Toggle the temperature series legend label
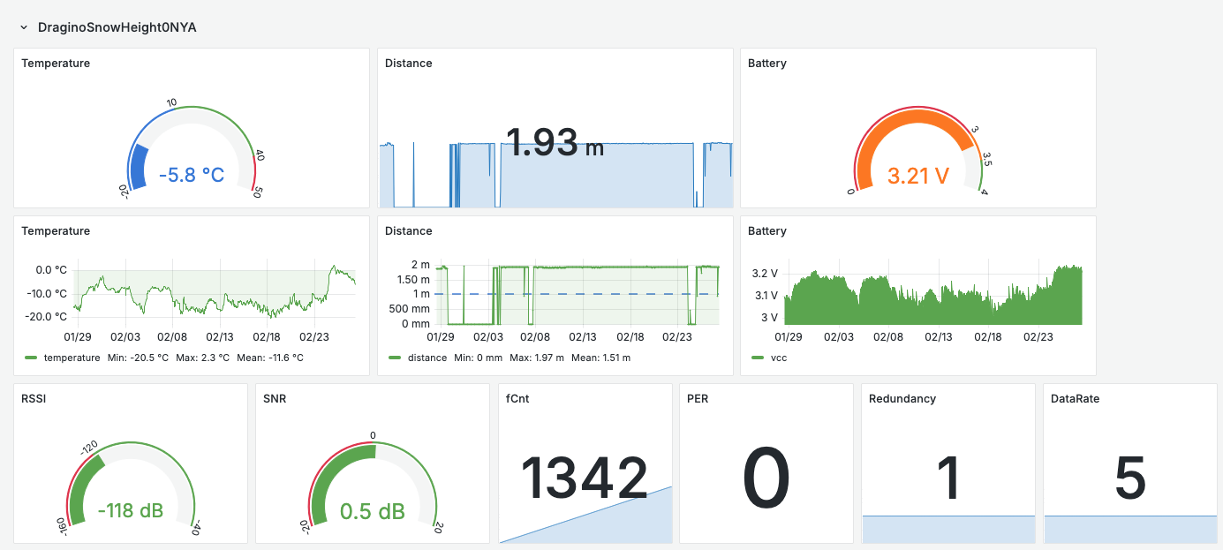 tap(72, 358)
